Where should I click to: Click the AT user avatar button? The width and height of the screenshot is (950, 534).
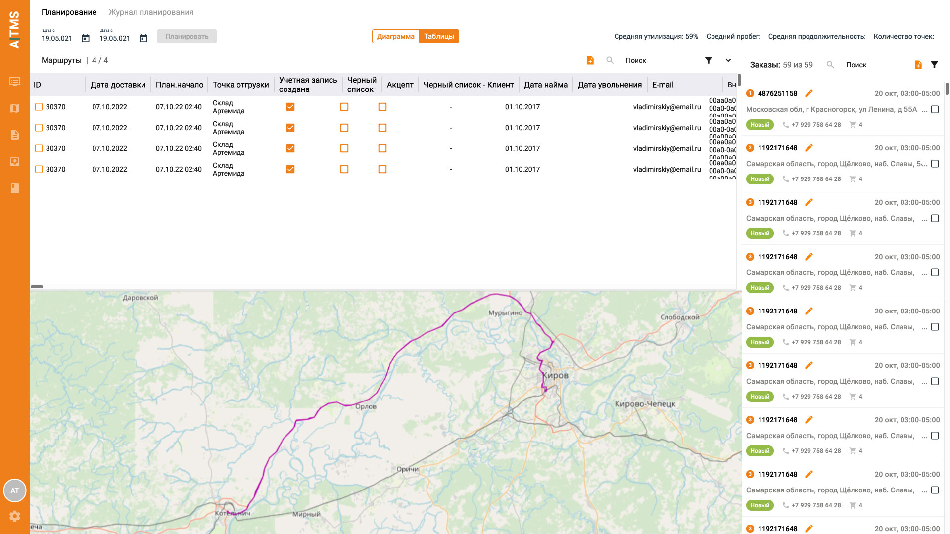point(15,490)
